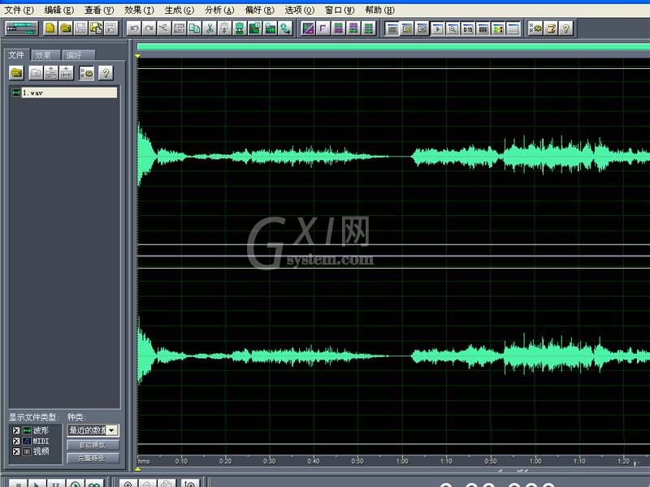Click the yellow cursor marker below the waveform
Screen dimensions: 650x487
137,470
